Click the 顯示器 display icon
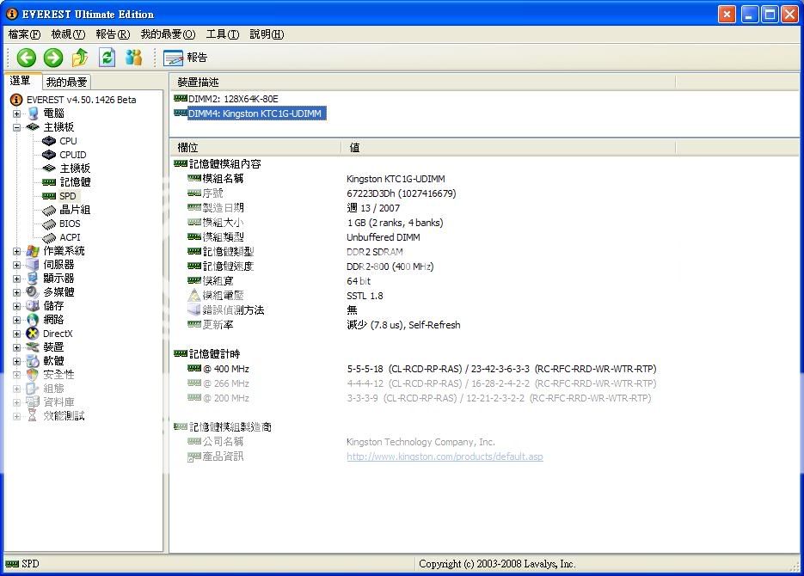This screenshot has width=804, height=576. pyautogui.click(x=33, y=279)
